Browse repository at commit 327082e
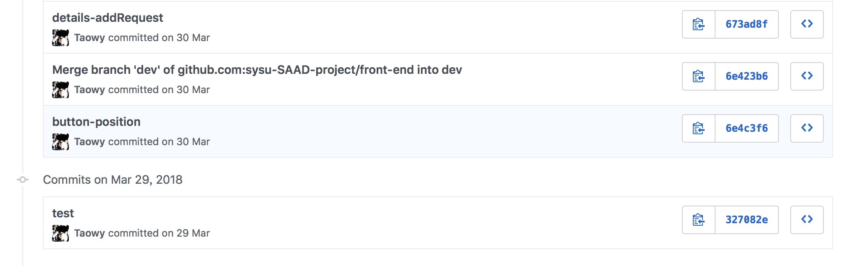844x266 pixels. 807,220
